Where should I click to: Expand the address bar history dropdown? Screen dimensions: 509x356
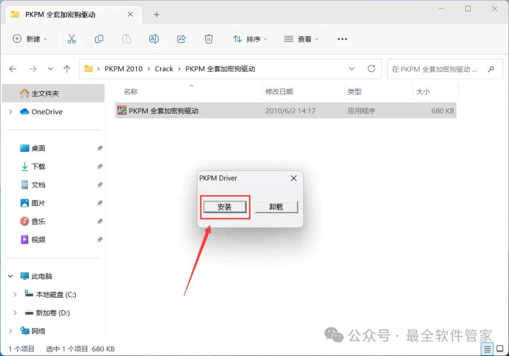click(352, 69)
